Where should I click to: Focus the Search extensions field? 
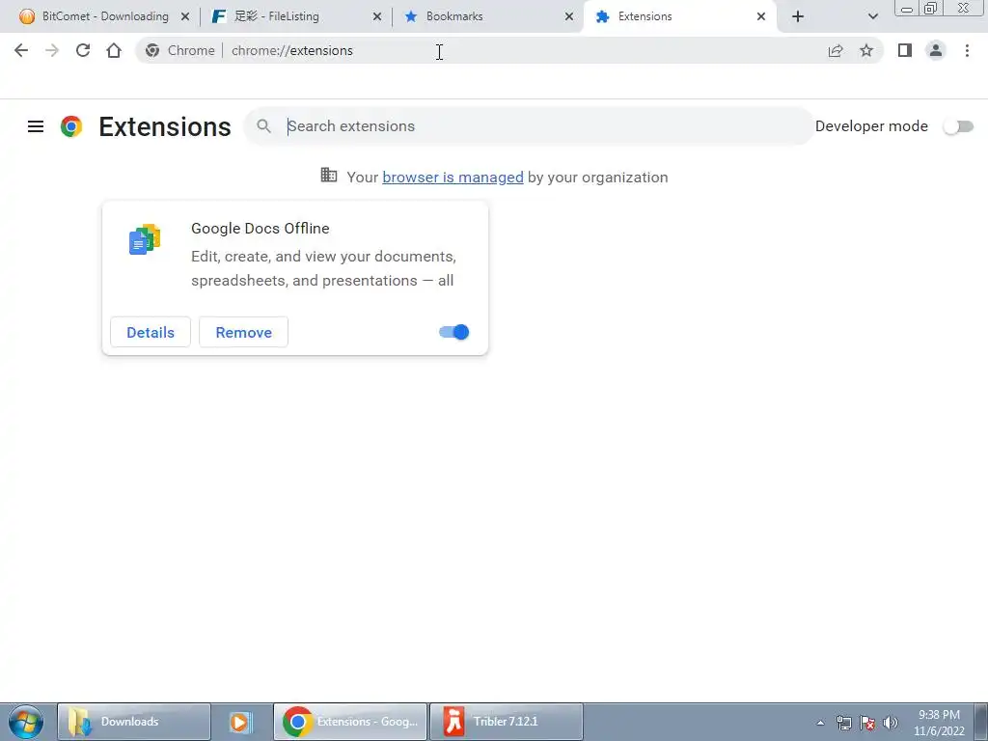530,126
